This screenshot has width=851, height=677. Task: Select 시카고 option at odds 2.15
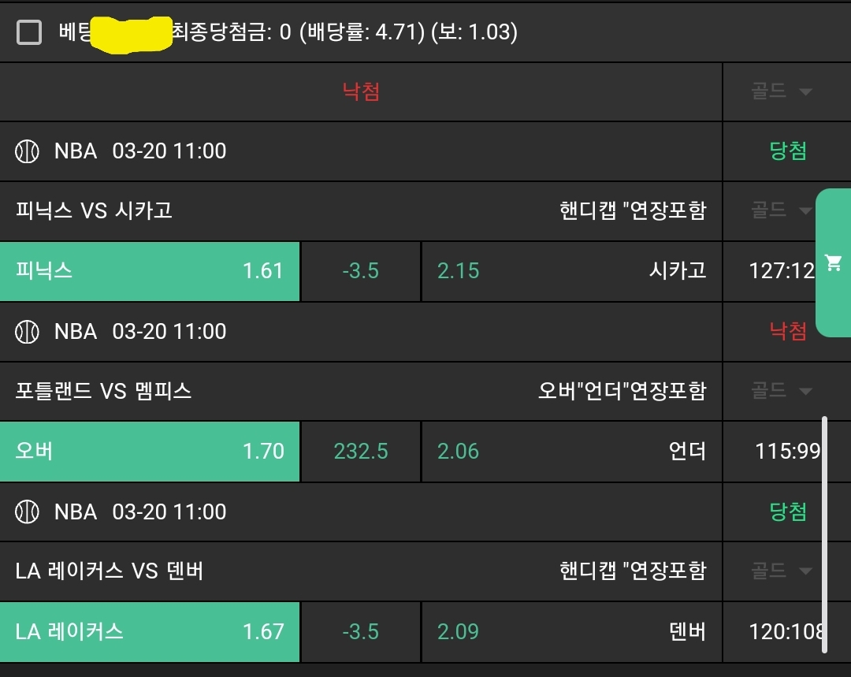tap(571, 271)
